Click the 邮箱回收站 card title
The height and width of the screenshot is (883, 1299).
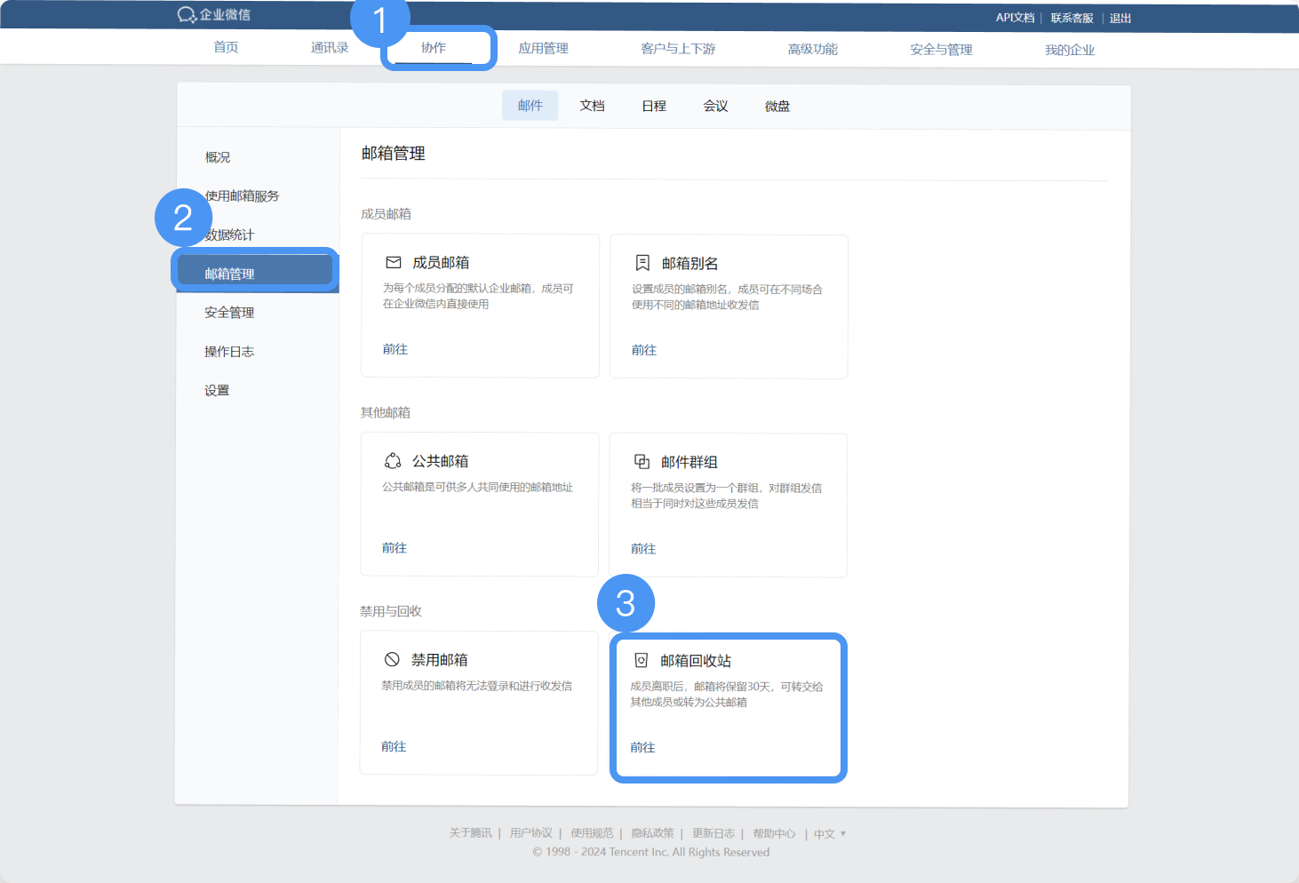pyautogui.click(x=696, y=661)
